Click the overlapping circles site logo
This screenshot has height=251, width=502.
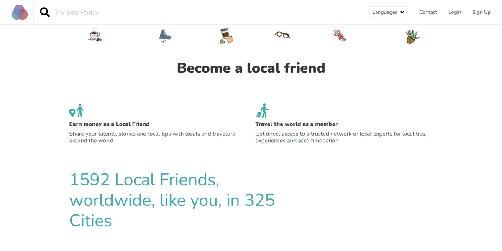coord(19,13)
